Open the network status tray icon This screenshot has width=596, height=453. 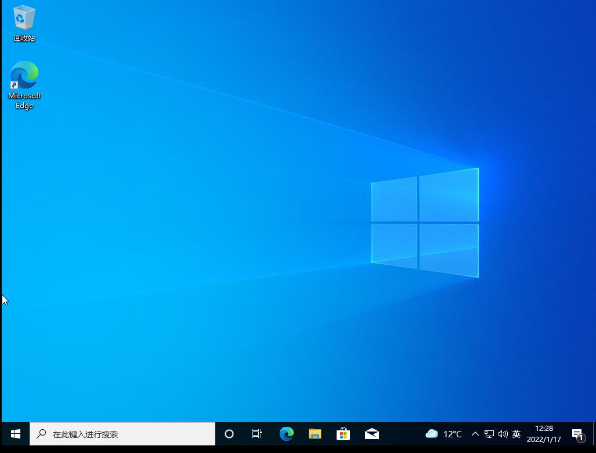click(x=489, y=434)
